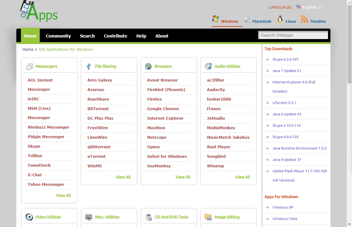
Task: View all File Sharing apps
Action: [123, 177]
